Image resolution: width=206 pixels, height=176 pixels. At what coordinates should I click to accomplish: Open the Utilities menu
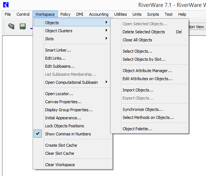pos(120,14)
